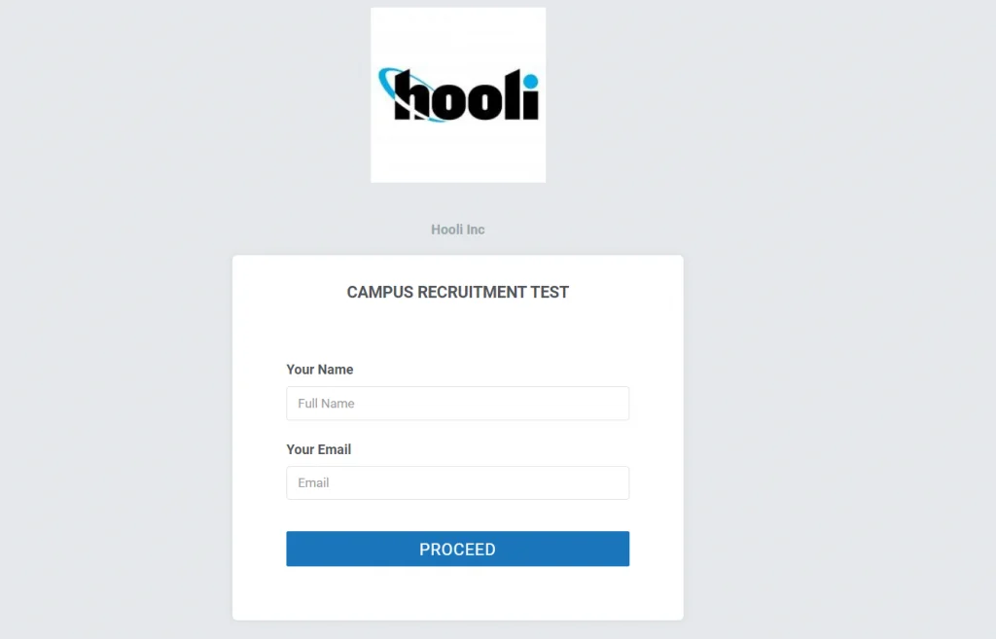Click the "Your Email" field label
This screenshot has width=996, height=639.
pos(319,449)
